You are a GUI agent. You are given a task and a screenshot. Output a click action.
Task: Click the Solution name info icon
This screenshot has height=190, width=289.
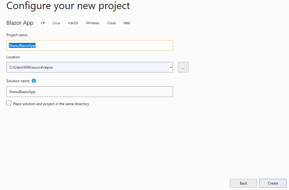[x=34, y=81]
